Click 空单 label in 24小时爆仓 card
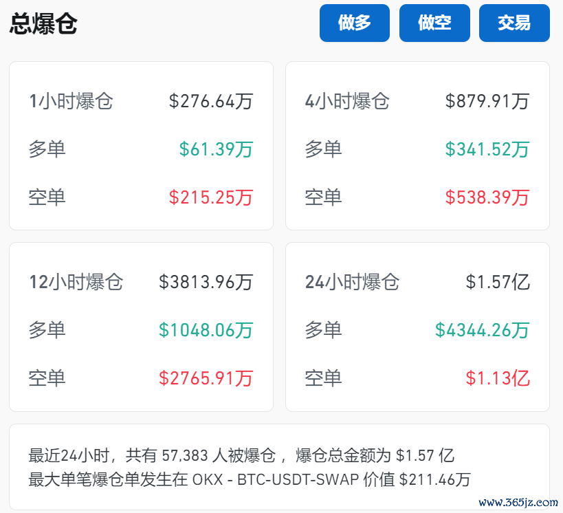The height and width of the screenshot is (513, 563). point(323,378)
